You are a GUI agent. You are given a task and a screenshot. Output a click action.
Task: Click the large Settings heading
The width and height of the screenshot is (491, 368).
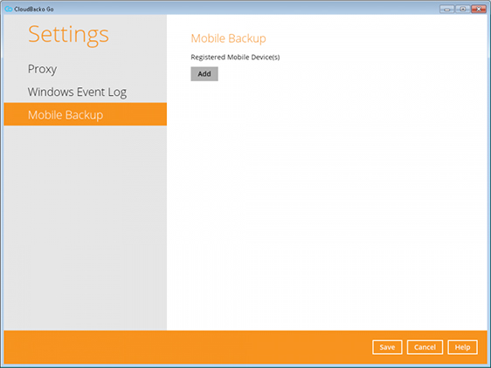[68, 34]
